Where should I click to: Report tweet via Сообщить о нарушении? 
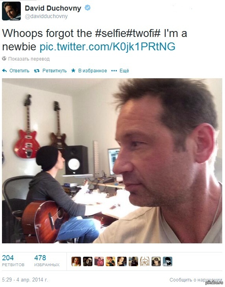pyautogui.click(x=196, y=280)
